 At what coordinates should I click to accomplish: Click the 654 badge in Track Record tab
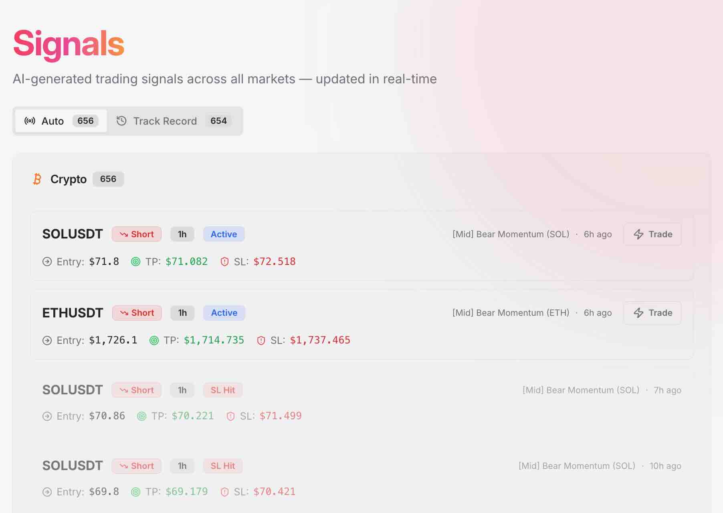218,121
